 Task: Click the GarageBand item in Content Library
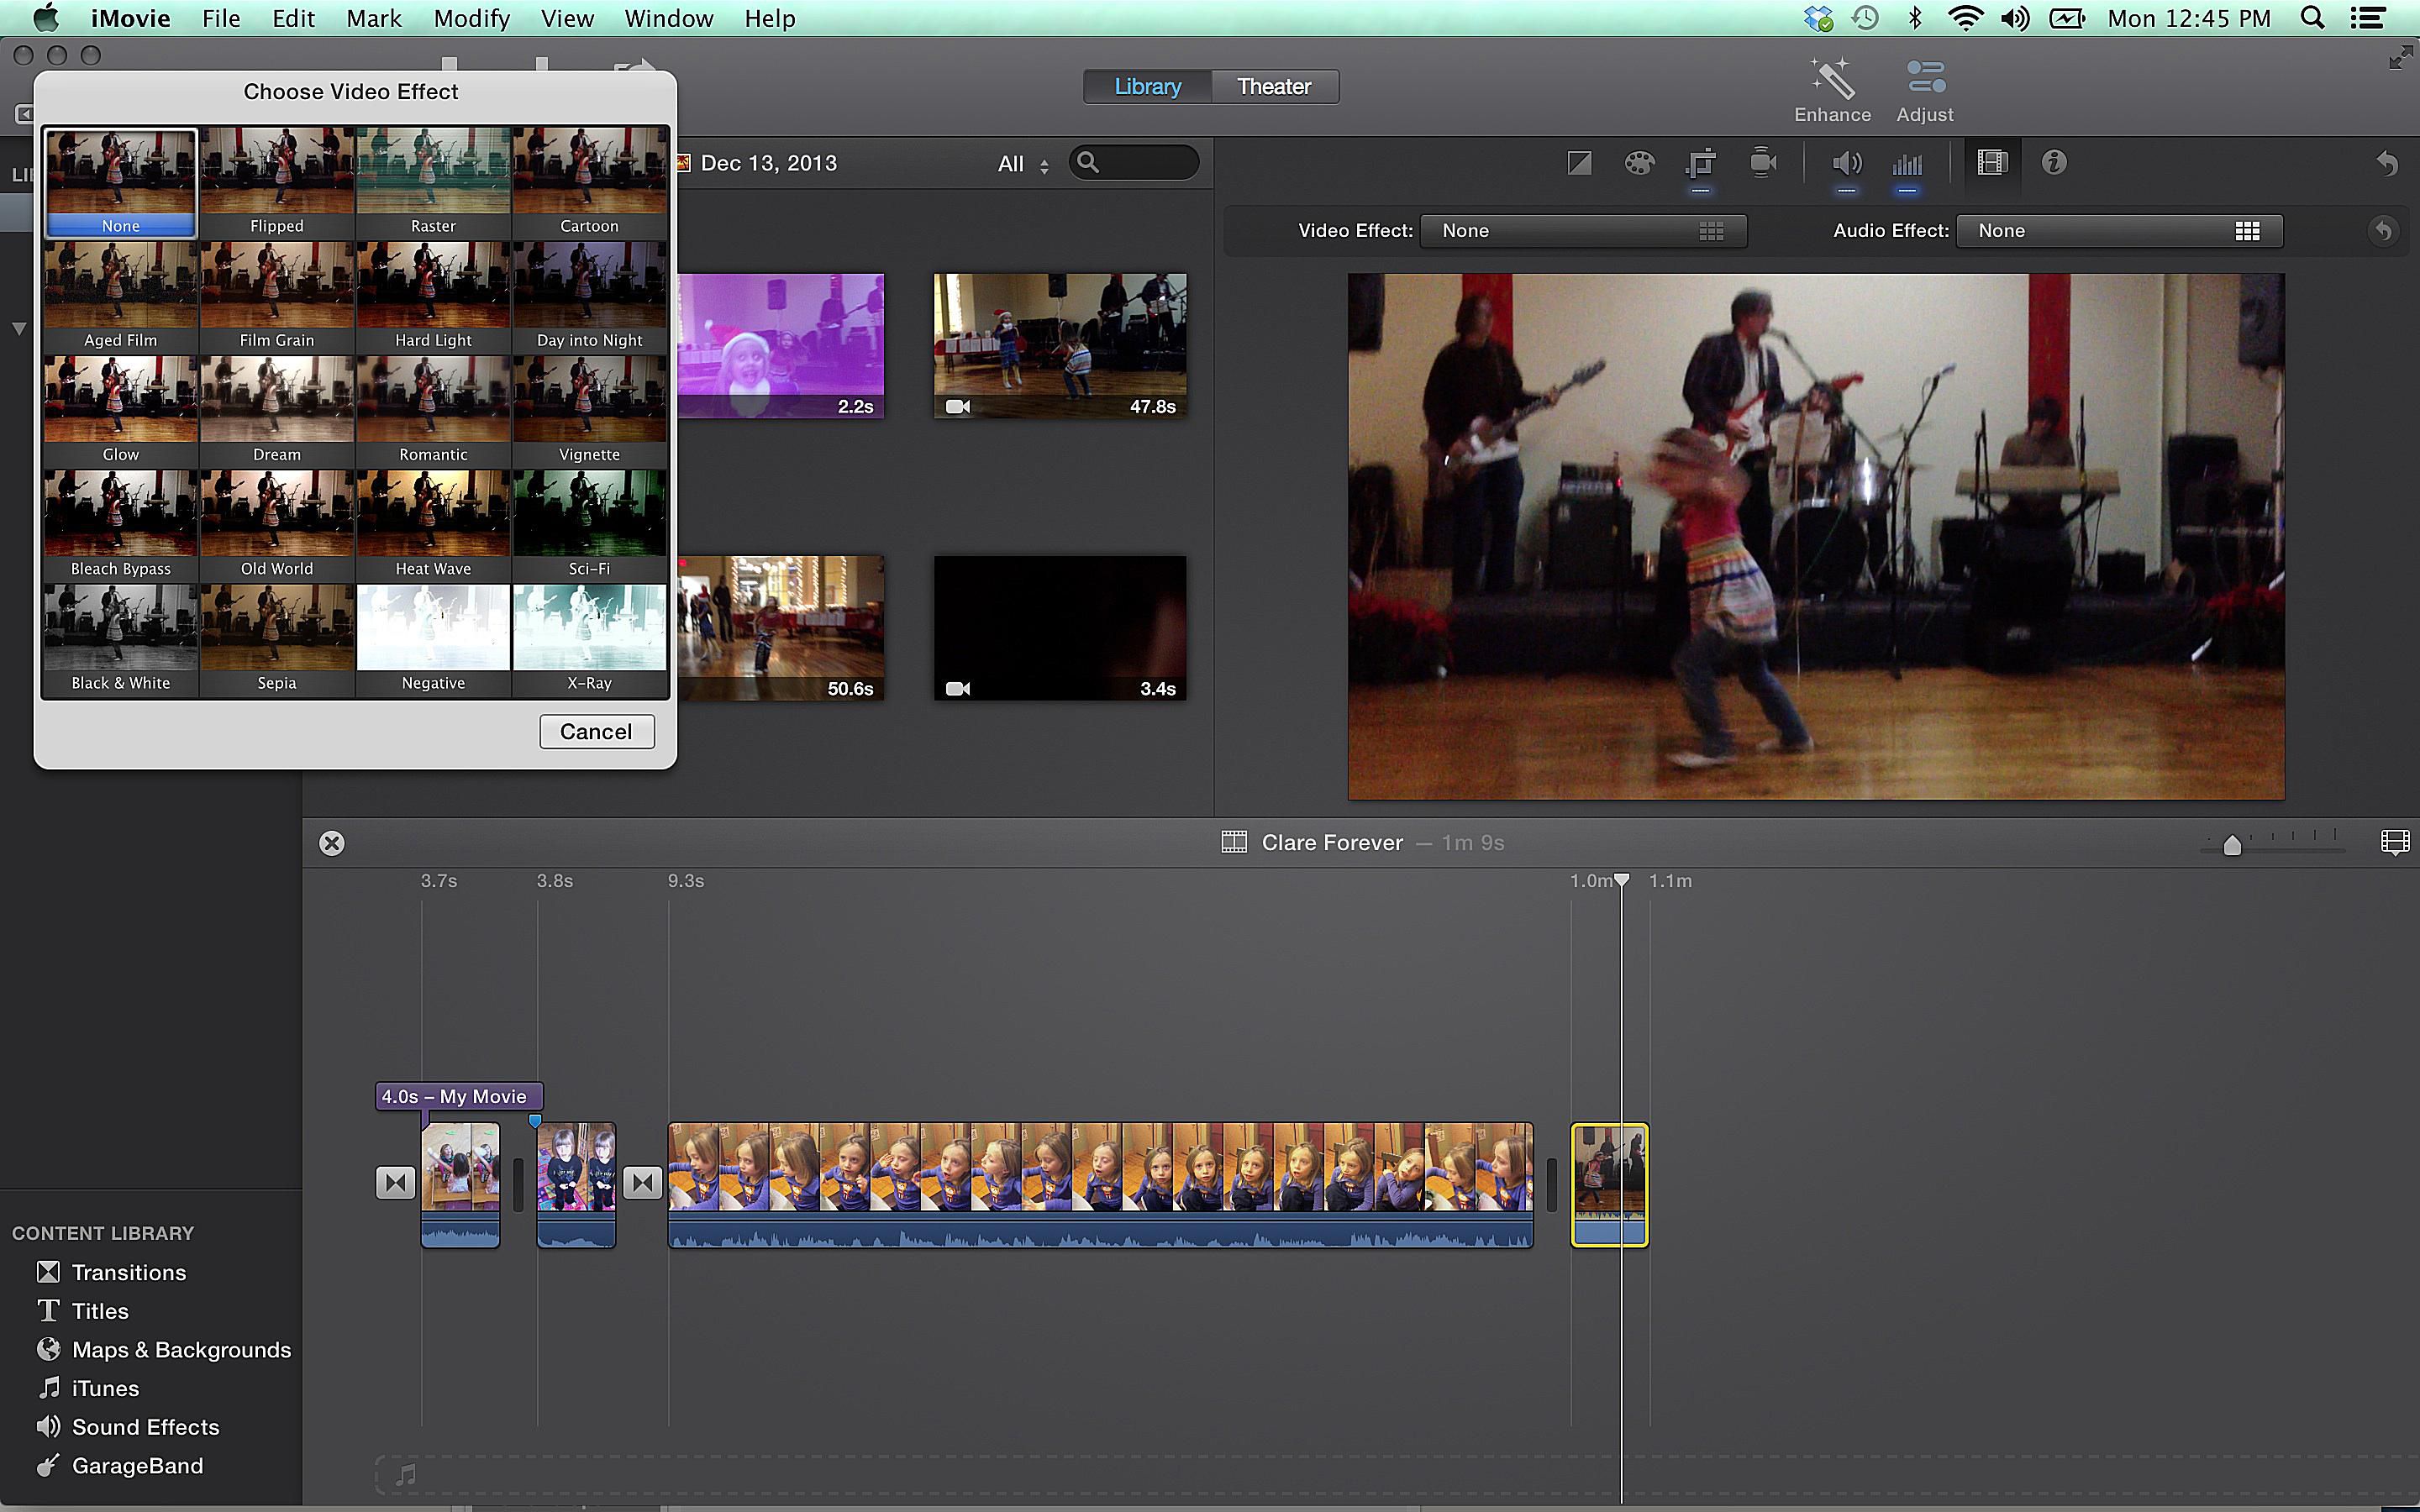pyautogui.click(x=136, y=1465)
